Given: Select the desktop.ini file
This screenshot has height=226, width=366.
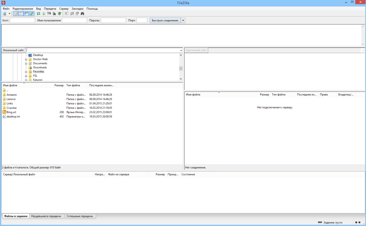Looking at the screenshot, I should [x=11, y=116].
